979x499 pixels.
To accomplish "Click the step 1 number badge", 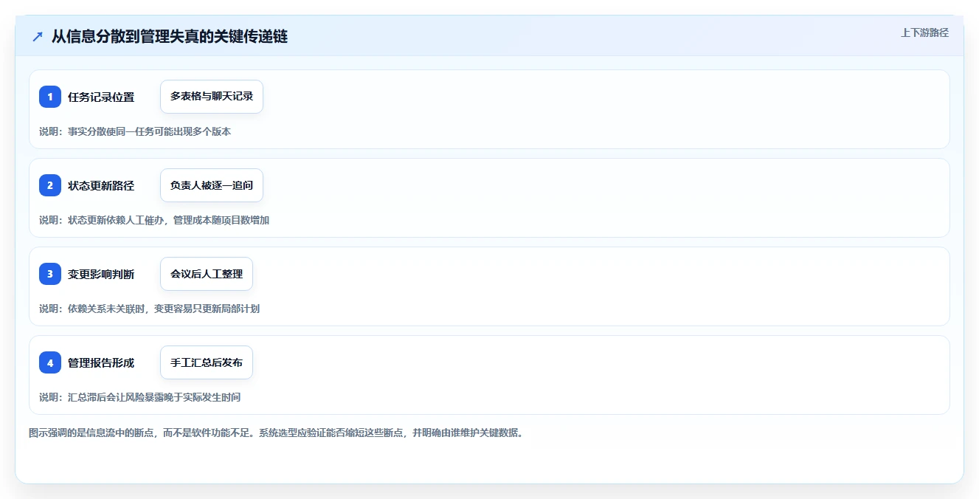I will click(50, 97).
